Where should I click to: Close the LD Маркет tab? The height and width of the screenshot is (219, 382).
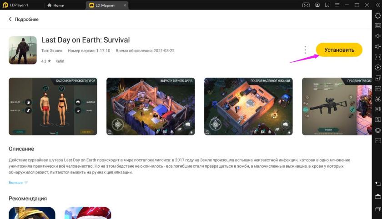coord(125,5)
